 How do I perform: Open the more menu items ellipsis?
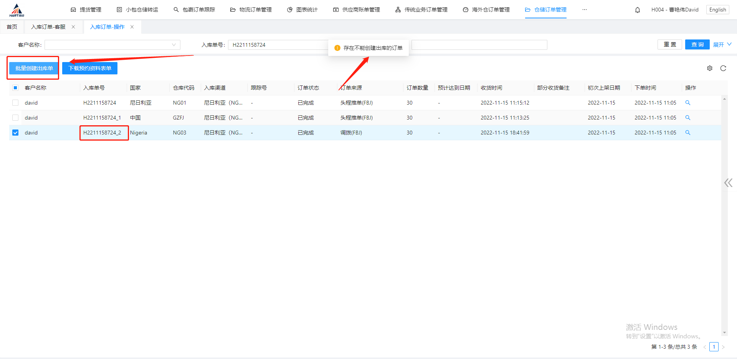pyautogui.click(x=584, y=10)
